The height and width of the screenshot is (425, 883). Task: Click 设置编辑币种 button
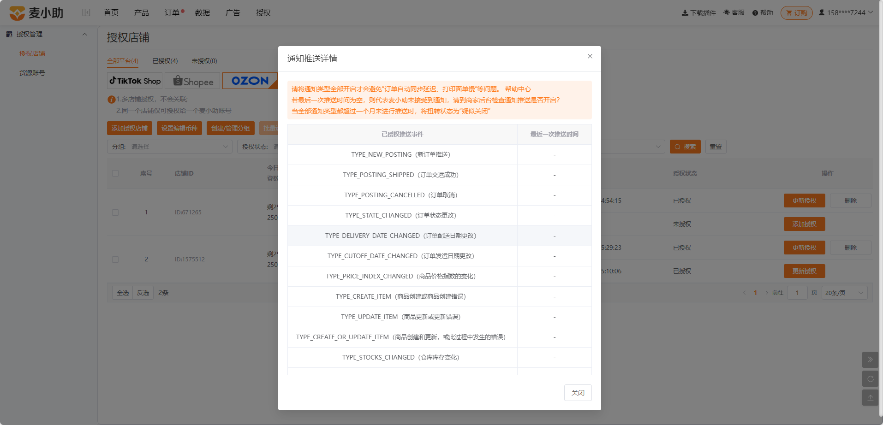tap(179, 128)
